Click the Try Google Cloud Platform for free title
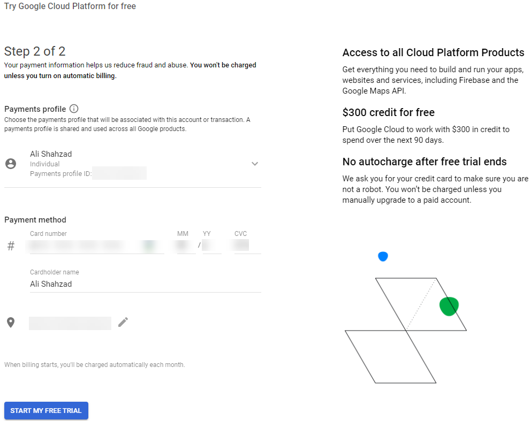 (70, 6)
